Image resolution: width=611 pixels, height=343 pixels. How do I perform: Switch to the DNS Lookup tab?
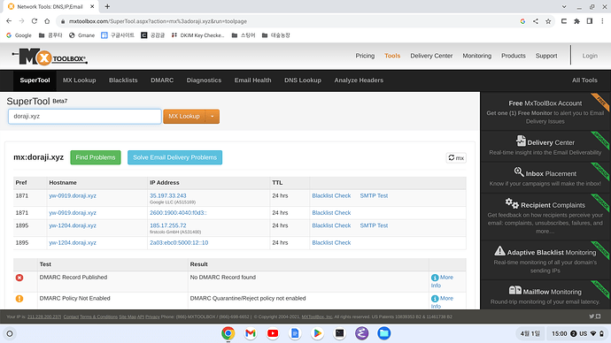tap(302, 80)
